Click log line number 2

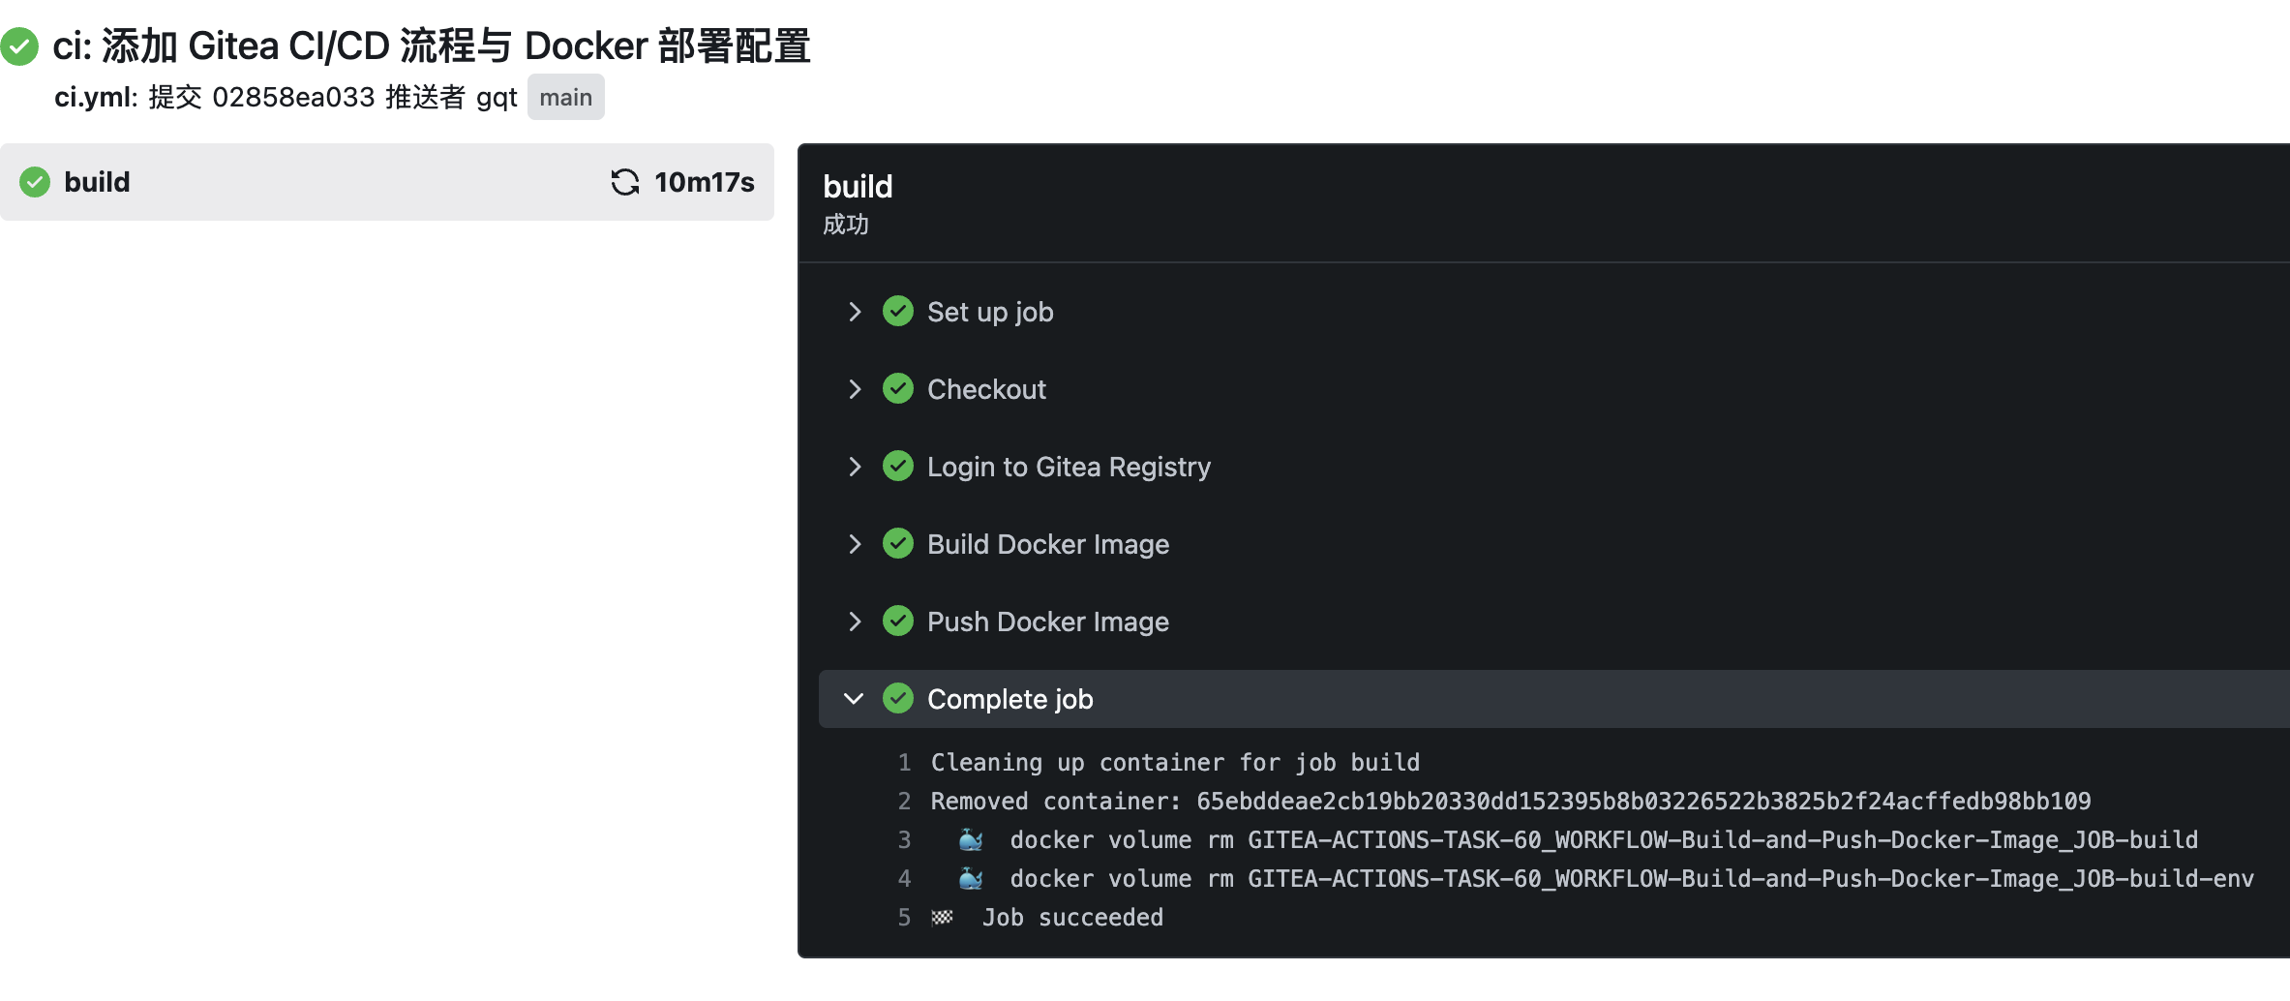pyautogui.click(x=904, y=802)
